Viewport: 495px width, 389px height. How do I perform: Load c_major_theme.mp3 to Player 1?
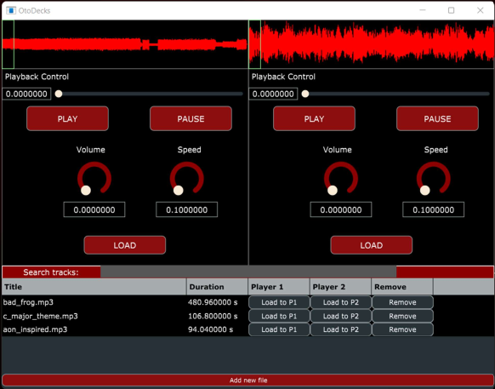coord(279,316)
